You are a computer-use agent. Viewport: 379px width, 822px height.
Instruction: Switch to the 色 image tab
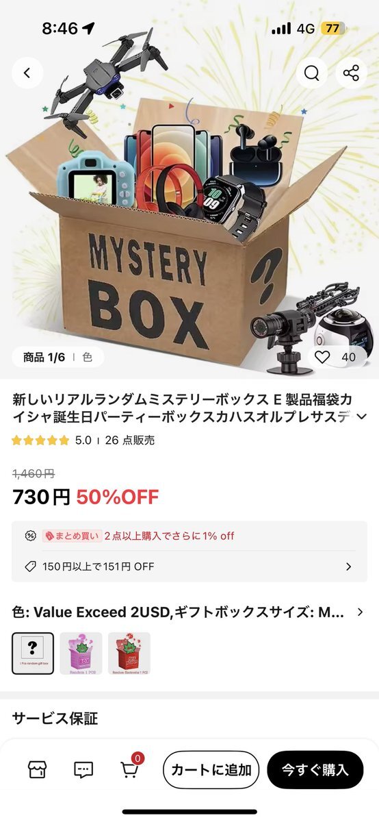[88, 357]
